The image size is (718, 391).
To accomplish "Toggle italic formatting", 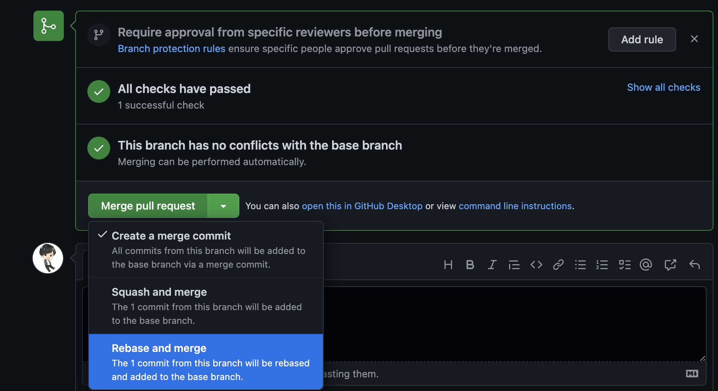I will 492,265.
